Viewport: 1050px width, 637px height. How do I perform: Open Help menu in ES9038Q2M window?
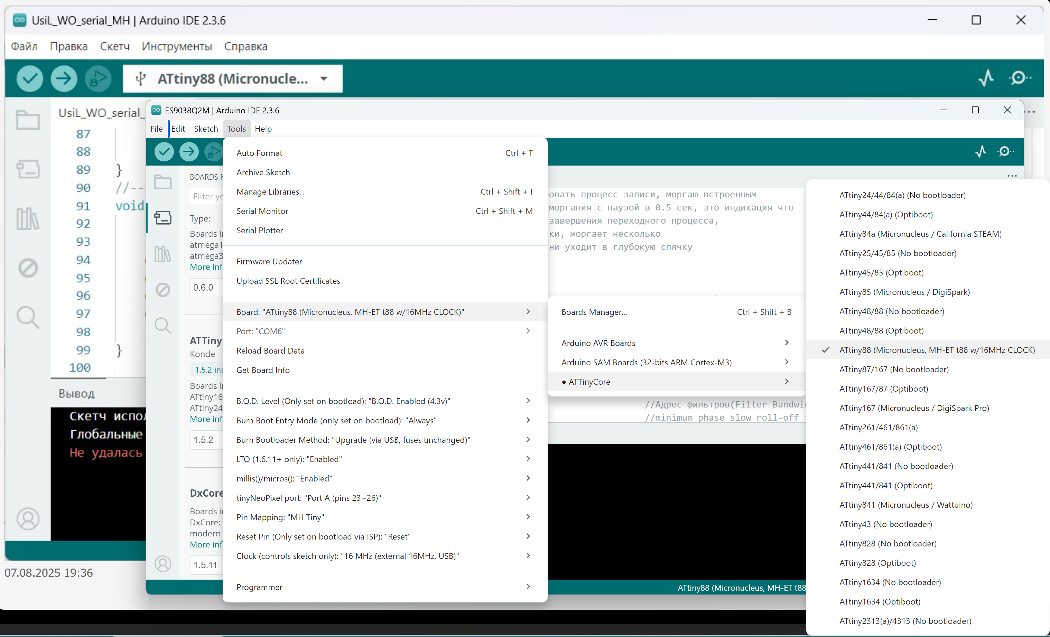click(x=263, y=129)
